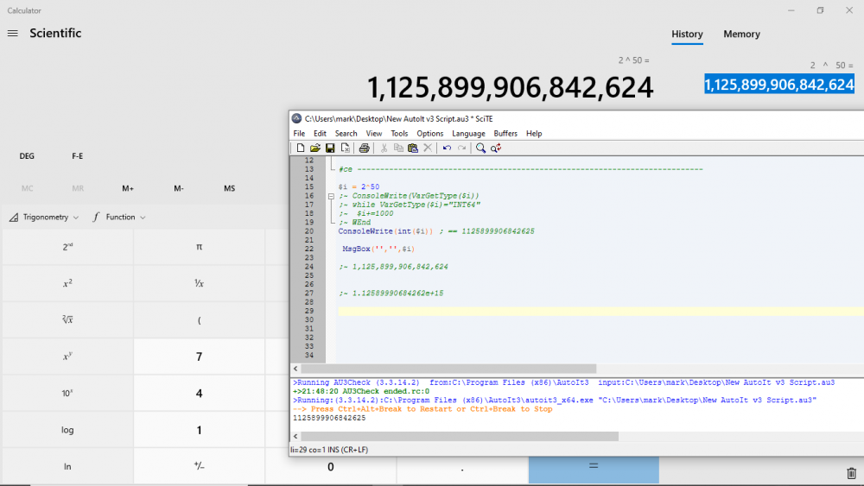Create a new file in SciTE toolbar
864x486 pixels.
coord(301,148)
